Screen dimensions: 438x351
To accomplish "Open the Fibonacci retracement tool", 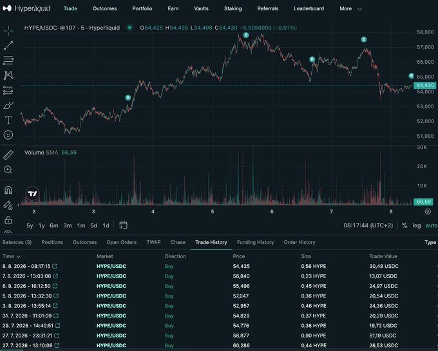I will coord(8,60).
